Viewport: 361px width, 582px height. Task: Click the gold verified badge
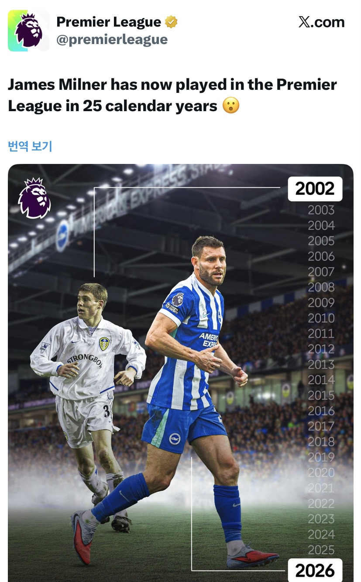click(x=171, y=22)
